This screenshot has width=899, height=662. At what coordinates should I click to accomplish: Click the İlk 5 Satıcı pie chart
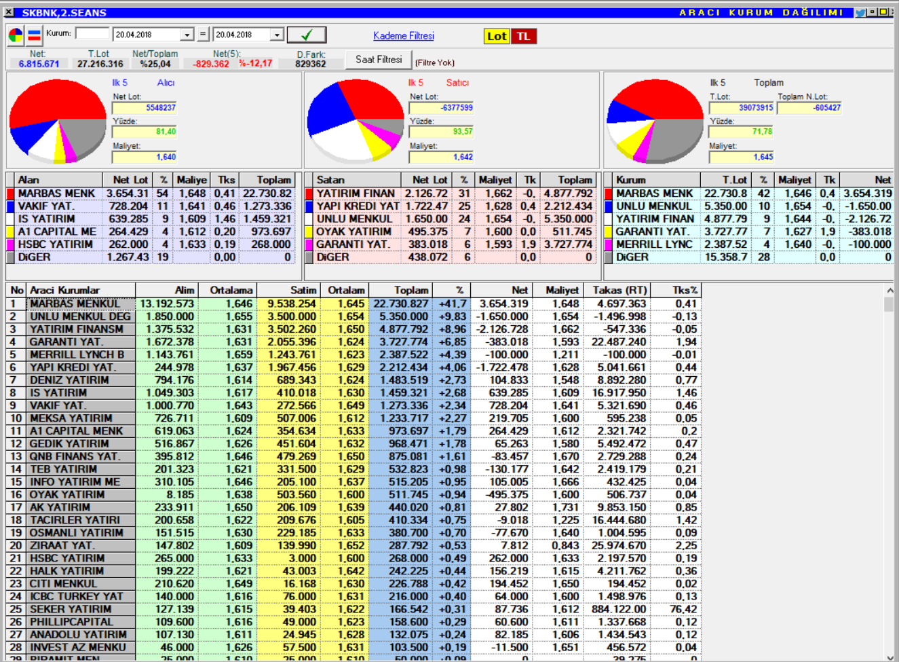pyautogui.click(x=356, y=121)
